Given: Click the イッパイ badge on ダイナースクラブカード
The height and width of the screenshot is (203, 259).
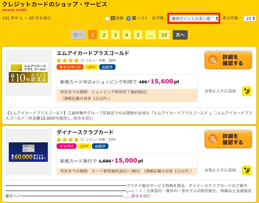Looking at the screenshot, I should tap(66, 146).
